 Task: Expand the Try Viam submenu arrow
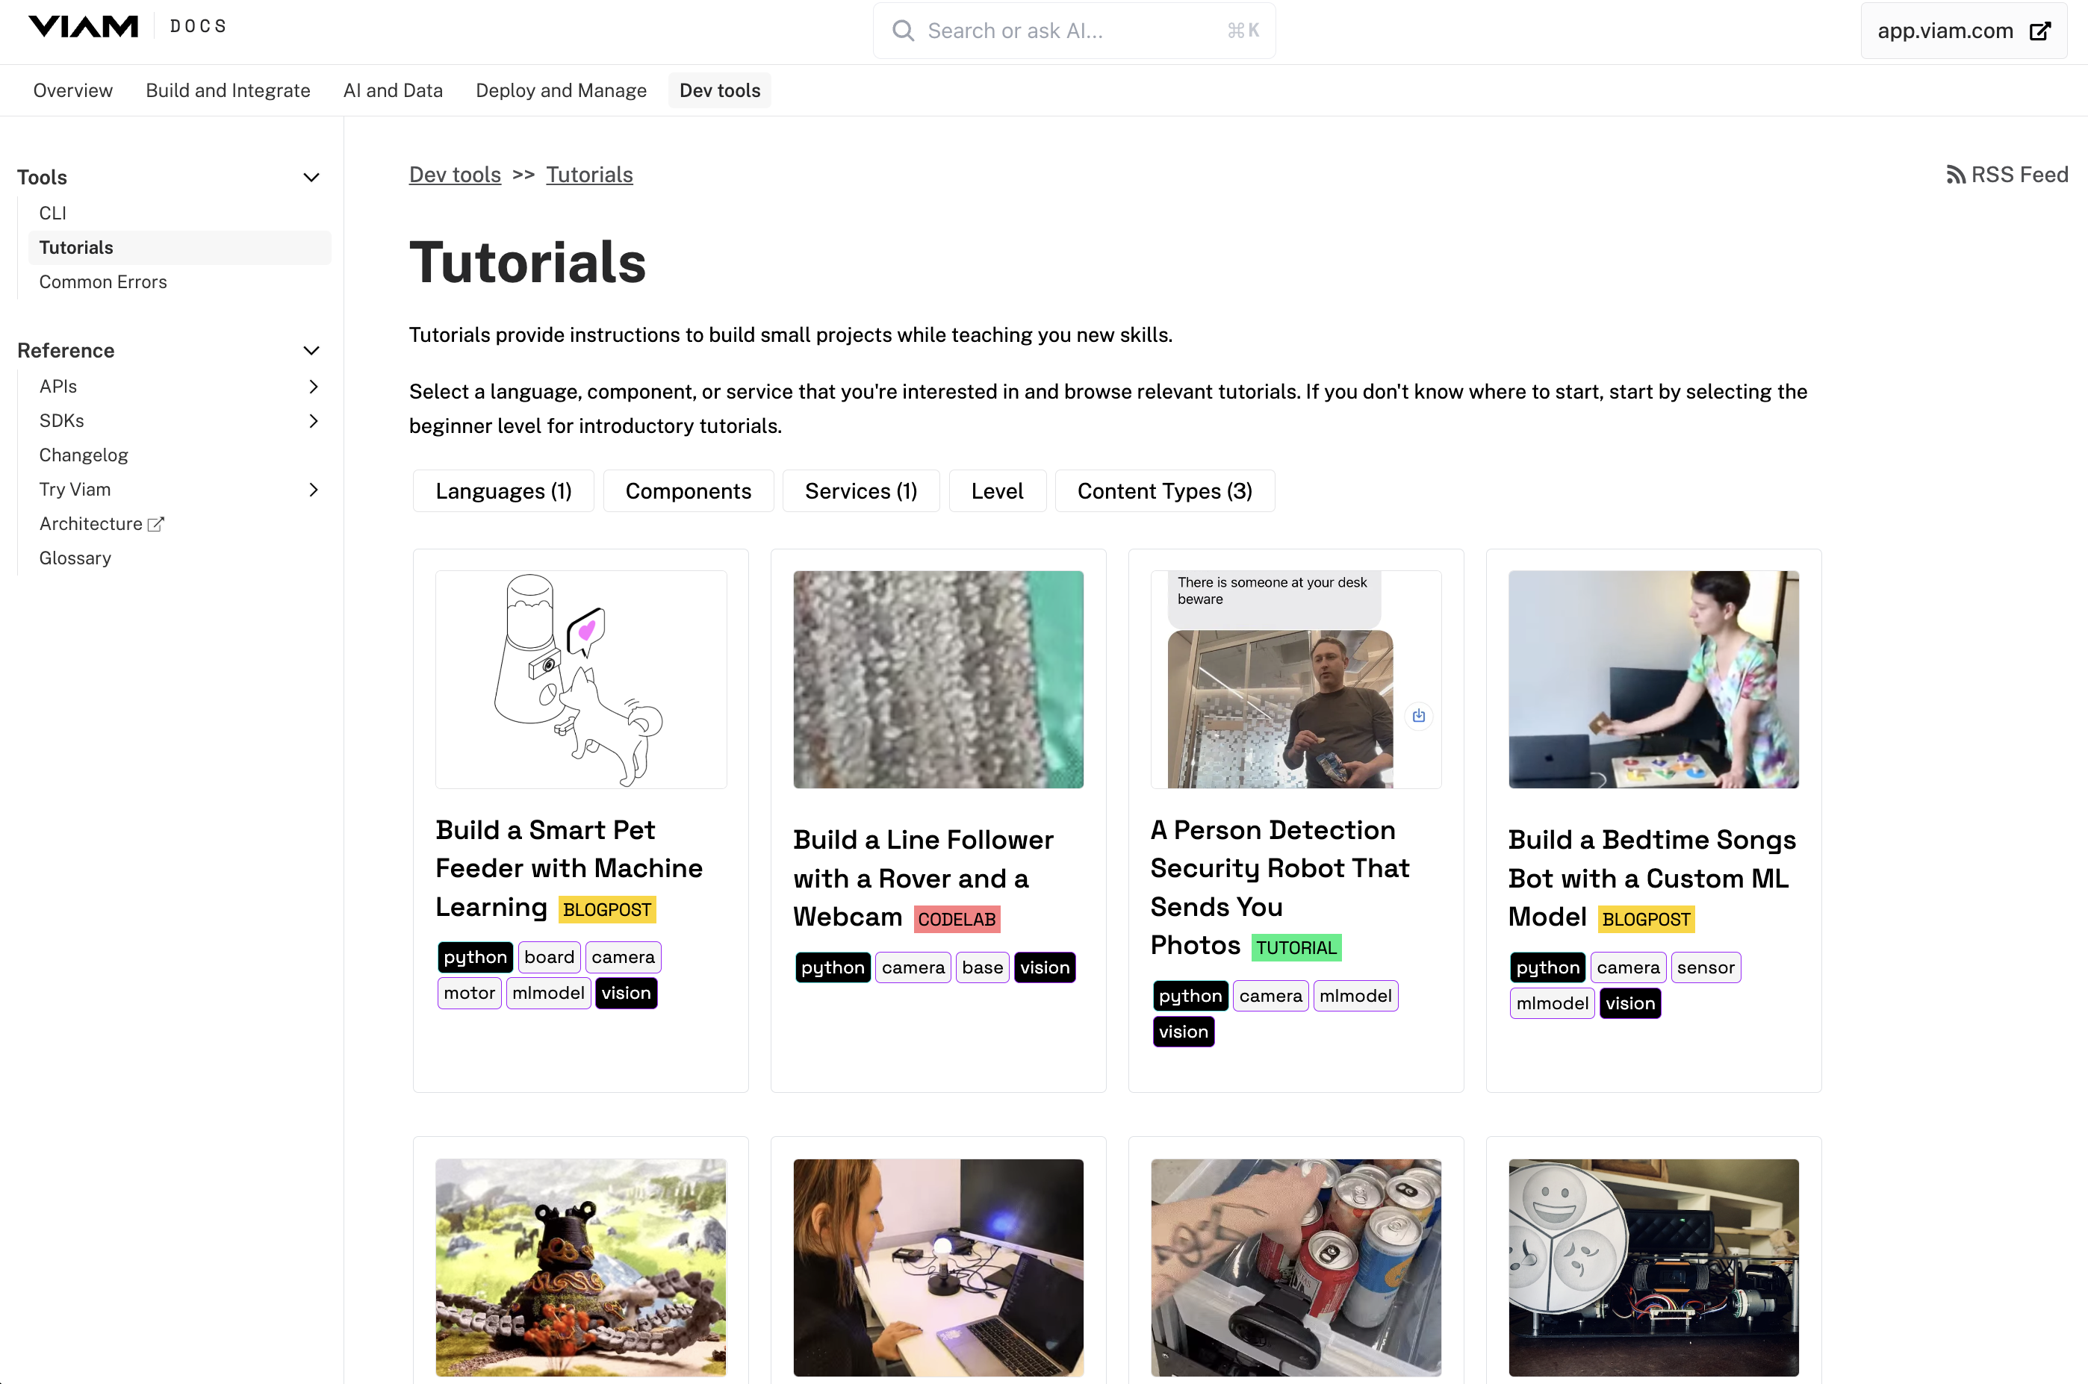(x=314, y=490)
